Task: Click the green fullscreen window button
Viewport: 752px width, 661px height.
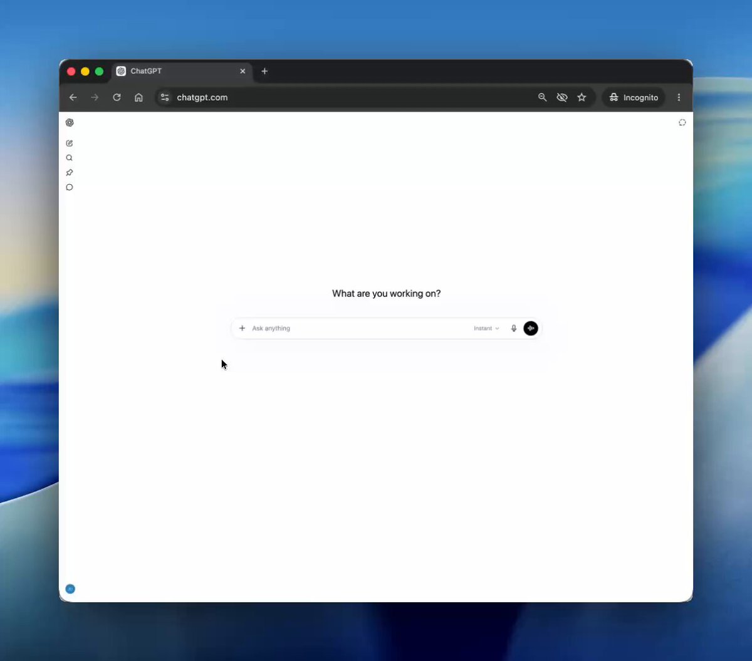Action: point(99,71)
